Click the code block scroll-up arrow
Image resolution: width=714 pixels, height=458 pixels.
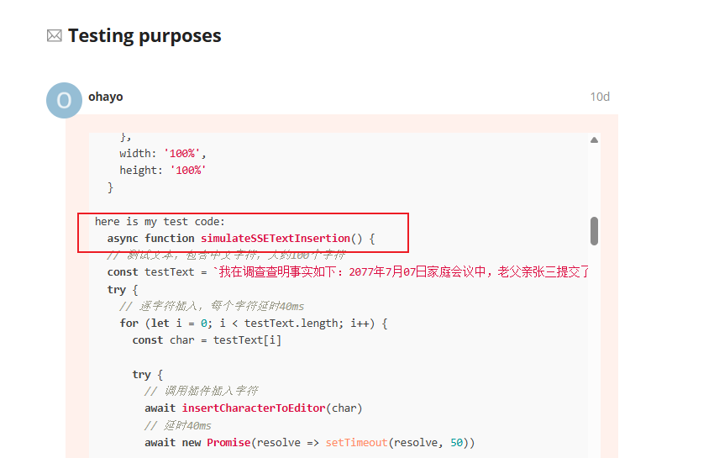pos(594,140)
